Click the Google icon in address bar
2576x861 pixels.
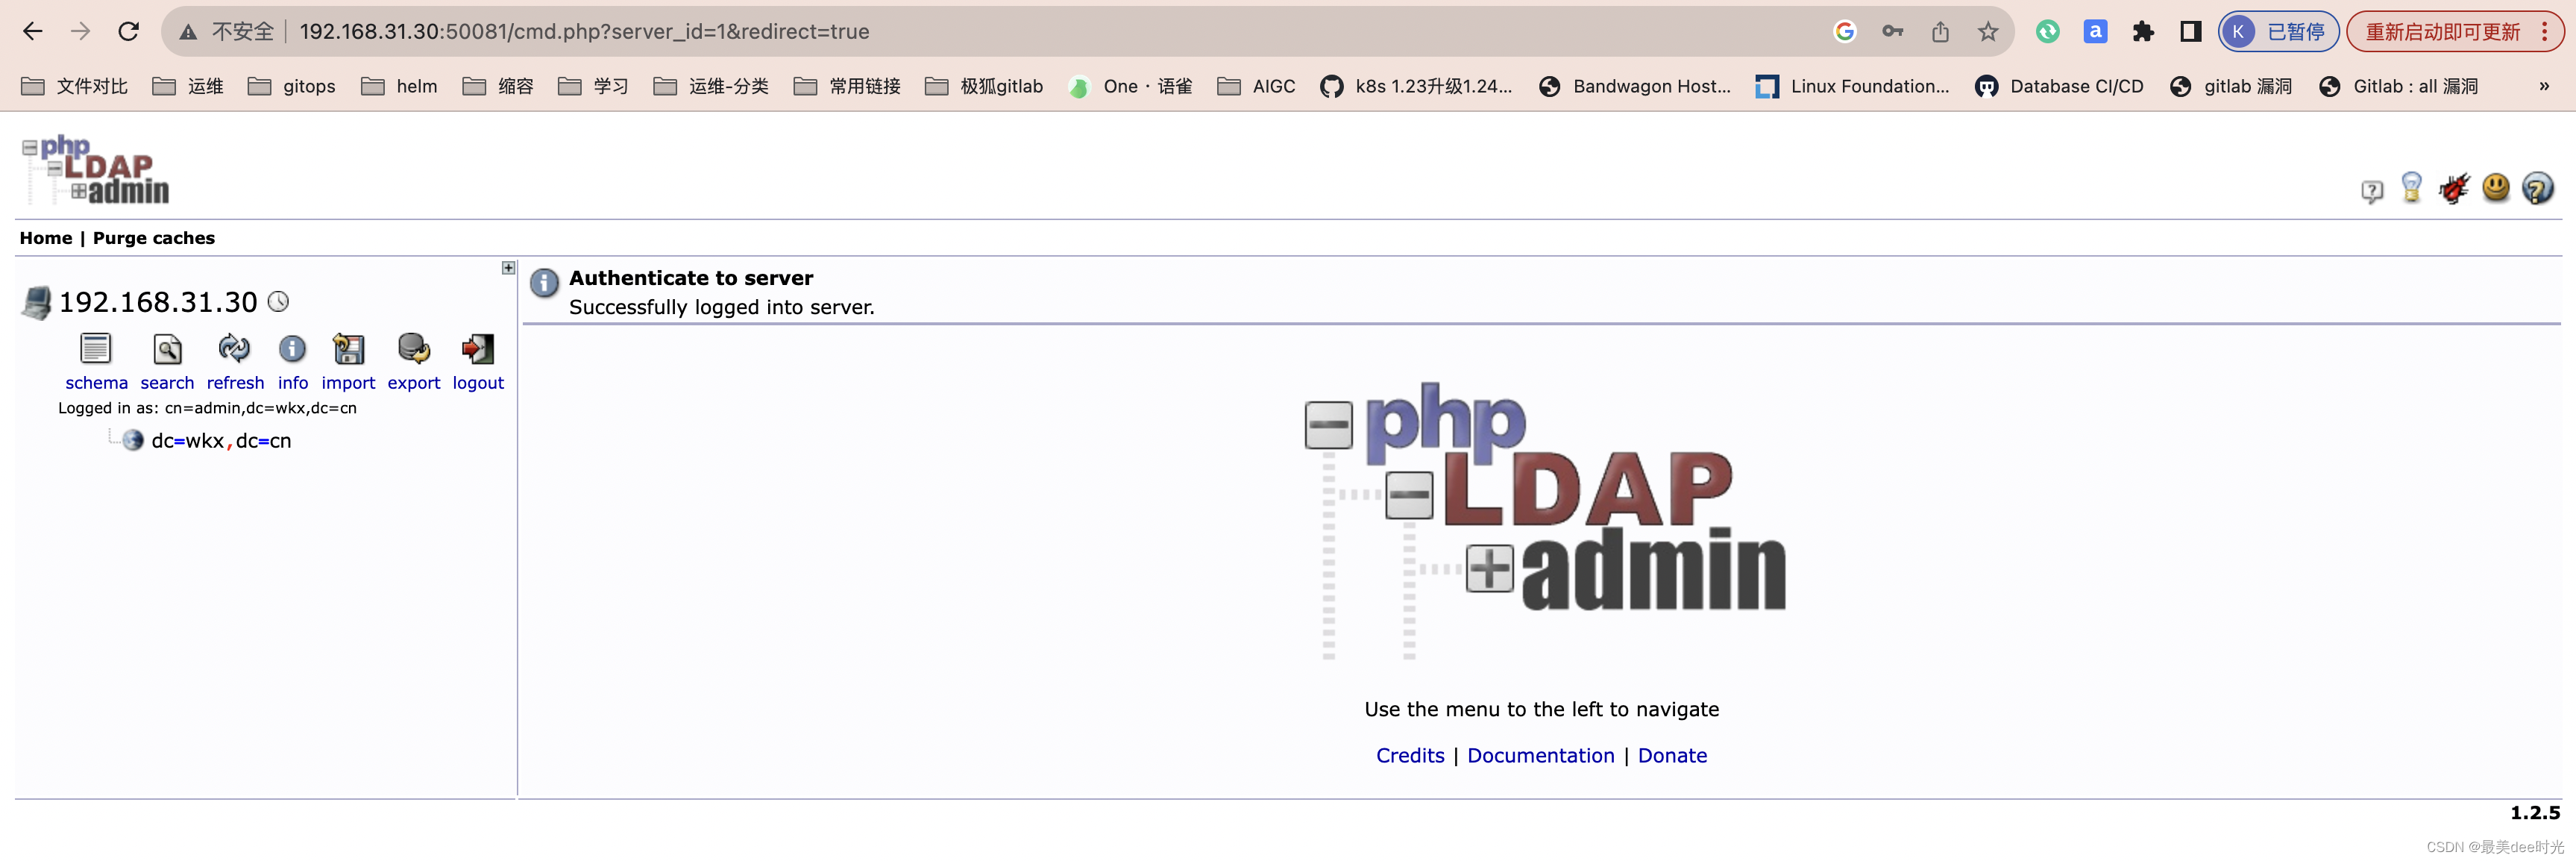point(1845,31)
